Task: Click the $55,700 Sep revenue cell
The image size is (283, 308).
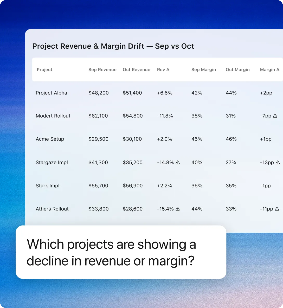Action: pyautogui.click(x=98, y=185)
